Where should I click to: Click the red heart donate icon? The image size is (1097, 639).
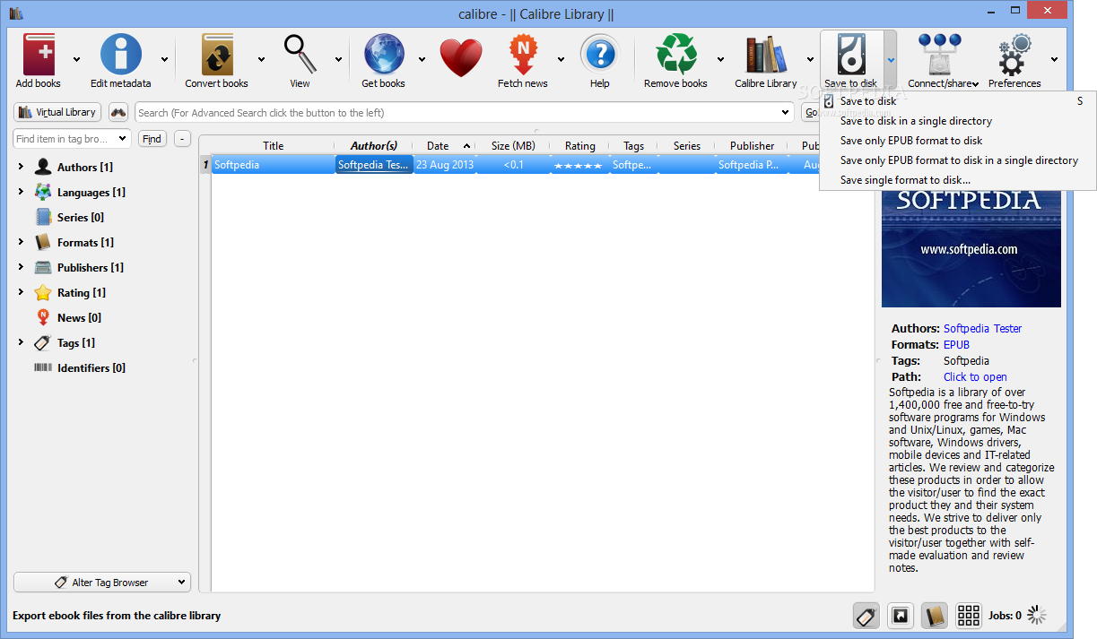tap(461, 57)
